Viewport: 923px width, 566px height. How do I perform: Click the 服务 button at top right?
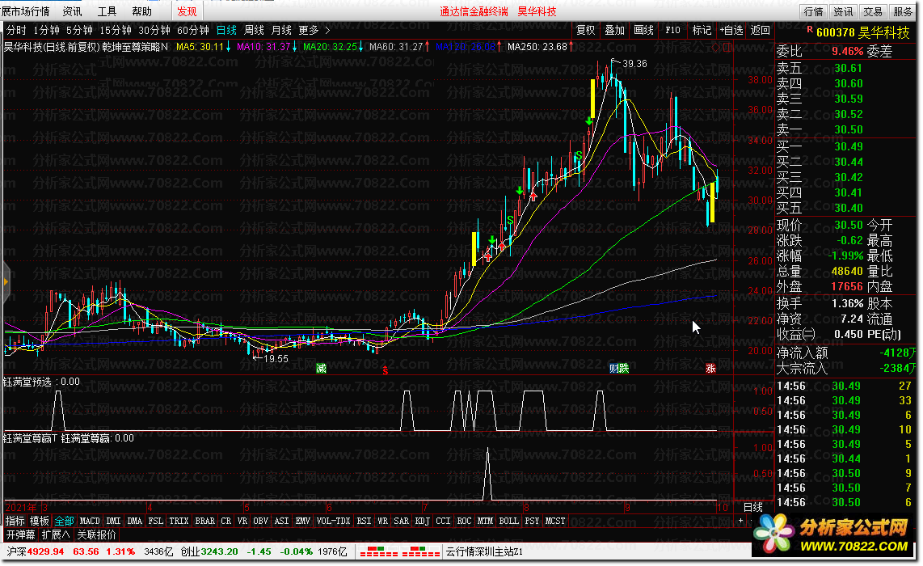pyautogui.click(x=903, y=11)
